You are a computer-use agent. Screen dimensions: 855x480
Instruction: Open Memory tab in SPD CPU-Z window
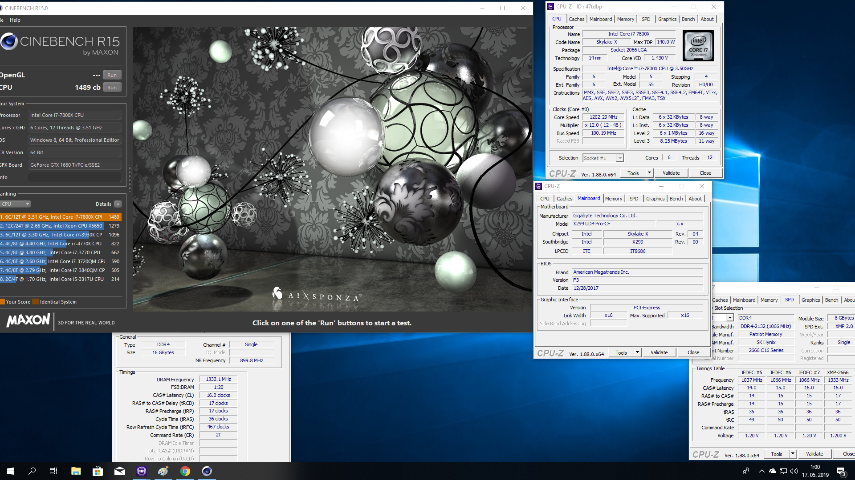[769, 300]
